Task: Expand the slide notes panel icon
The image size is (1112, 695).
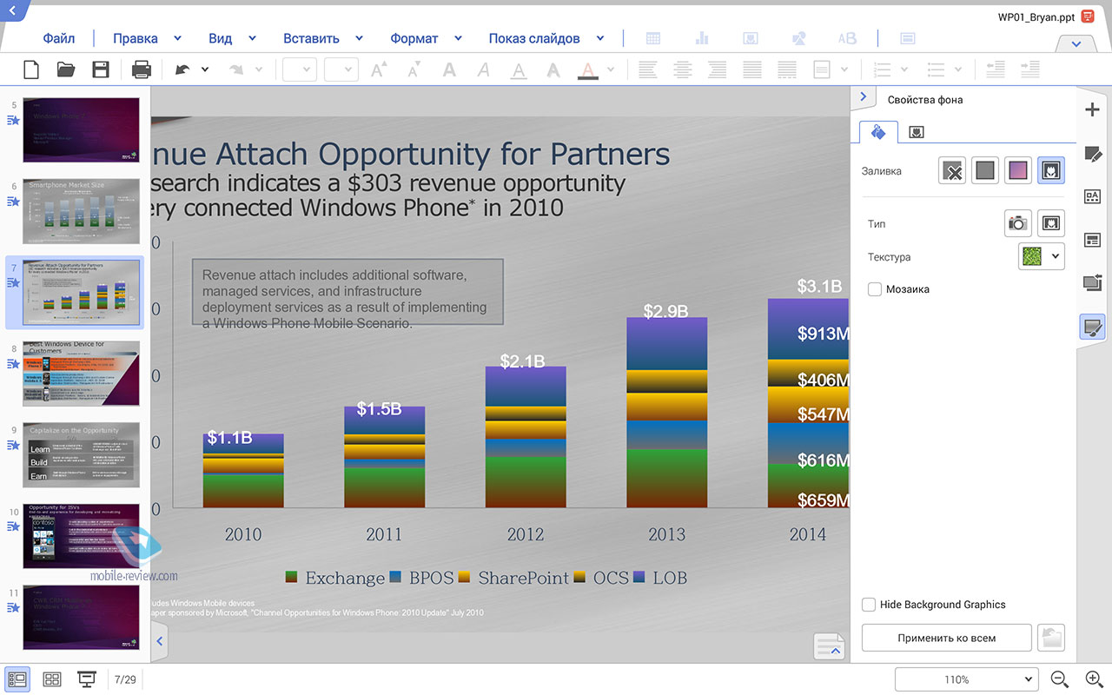Action: (830, 647)
